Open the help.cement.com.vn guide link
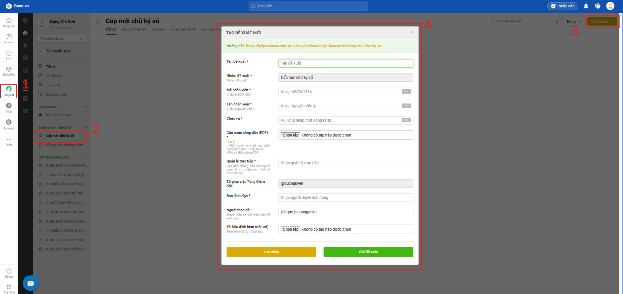This screenshot has width=623, height=294. (313, 46)
